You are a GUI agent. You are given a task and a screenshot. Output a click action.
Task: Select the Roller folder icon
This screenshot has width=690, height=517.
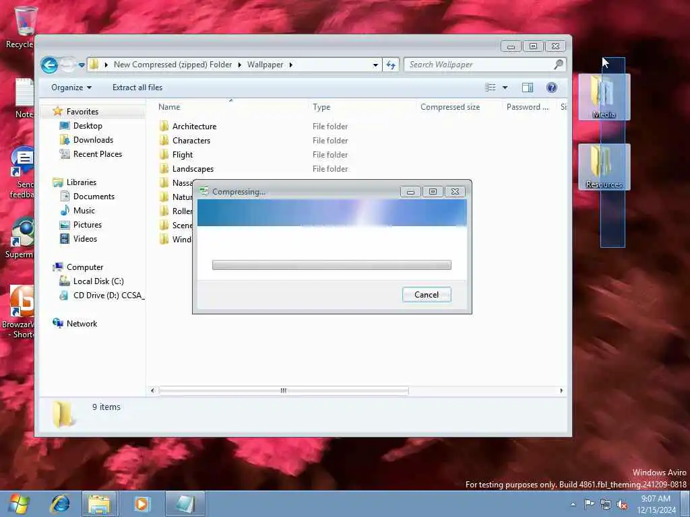pyautogui.click(x=164, y=211)
